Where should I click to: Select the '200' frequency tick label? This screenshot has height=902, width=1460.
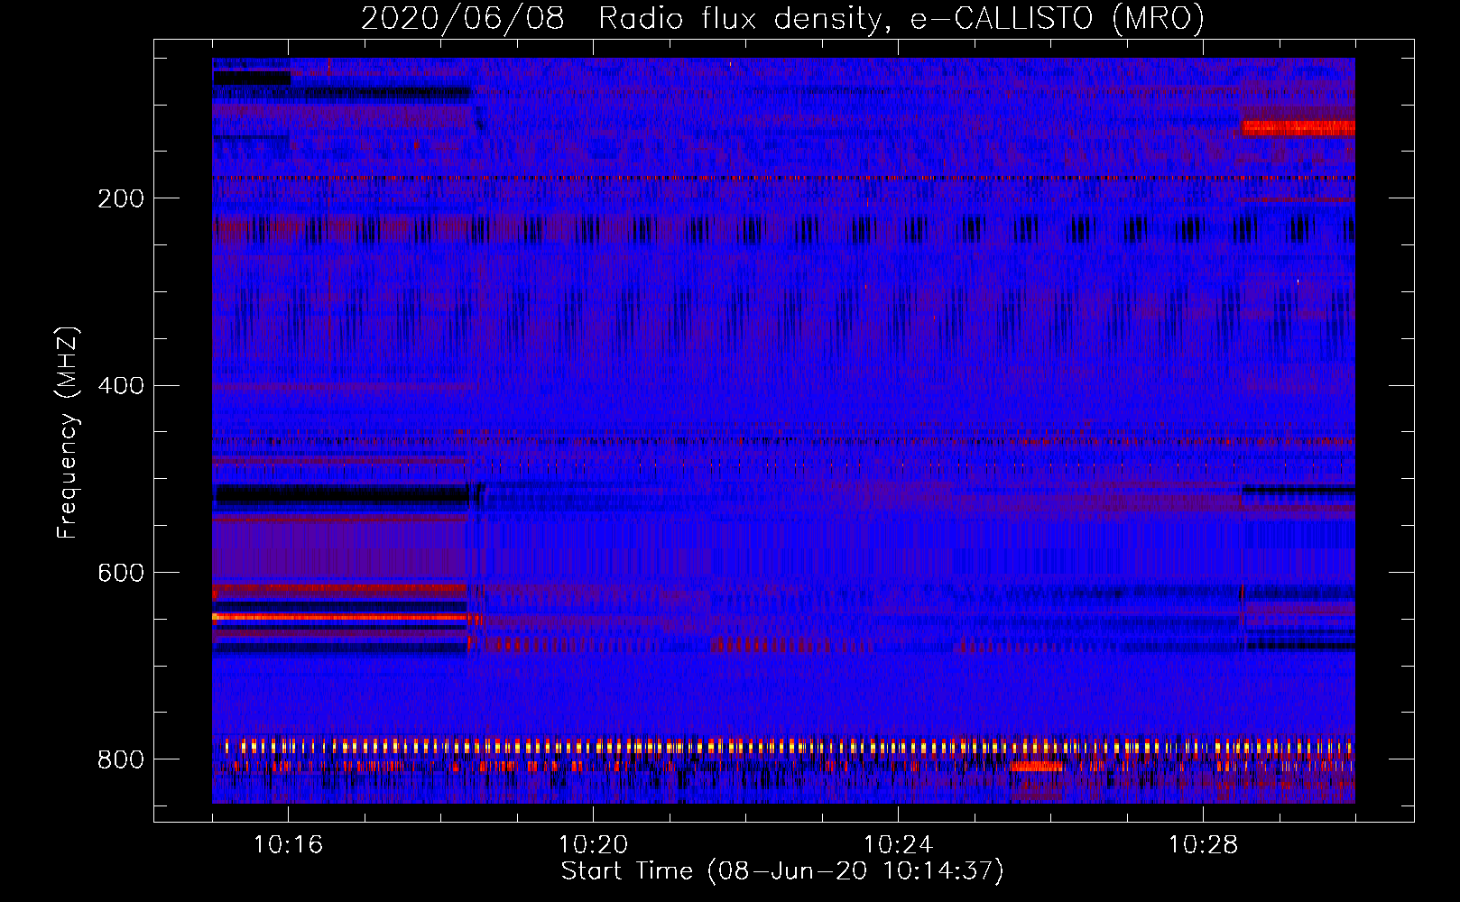tap(121, 198)
